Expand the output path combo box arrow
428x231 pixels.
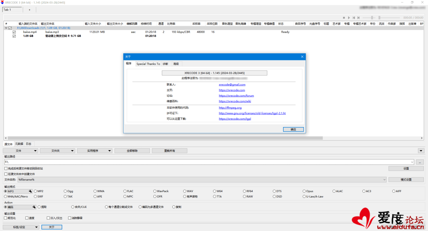[x=412, y=162]
